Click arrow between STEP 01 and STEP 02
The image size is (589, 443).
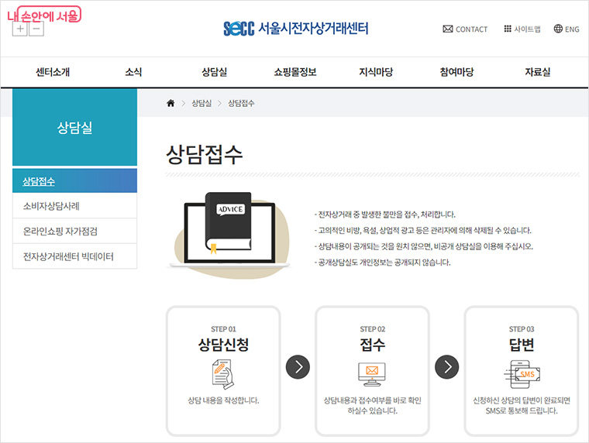(x=298, y=367)
